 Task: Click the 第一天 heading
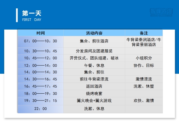[x=32, y=13]
